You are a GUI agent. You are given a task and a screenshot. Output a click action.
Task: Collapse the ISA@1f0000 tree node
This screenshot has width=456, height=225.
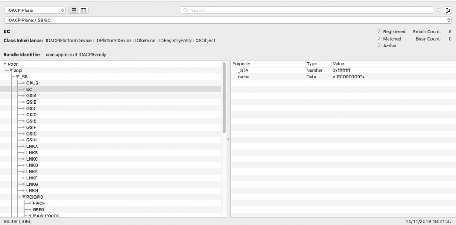point(30,216)
